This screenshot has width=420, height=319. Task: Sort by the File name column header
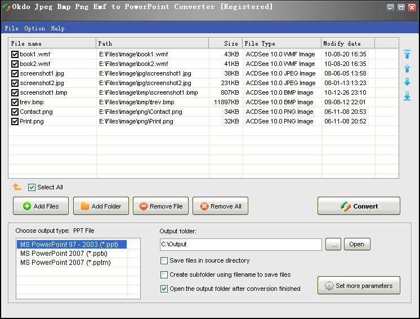click(52, 43)
